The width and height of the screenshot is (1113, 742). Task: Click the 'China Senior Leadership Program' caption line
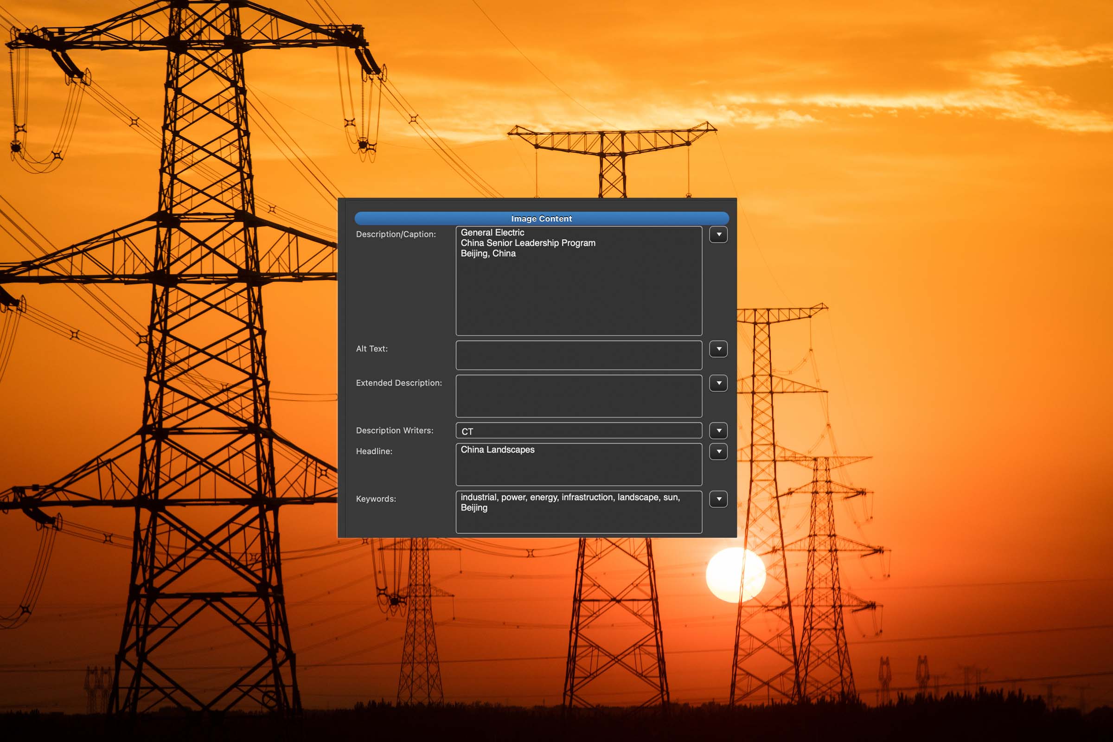click(528, 243)
